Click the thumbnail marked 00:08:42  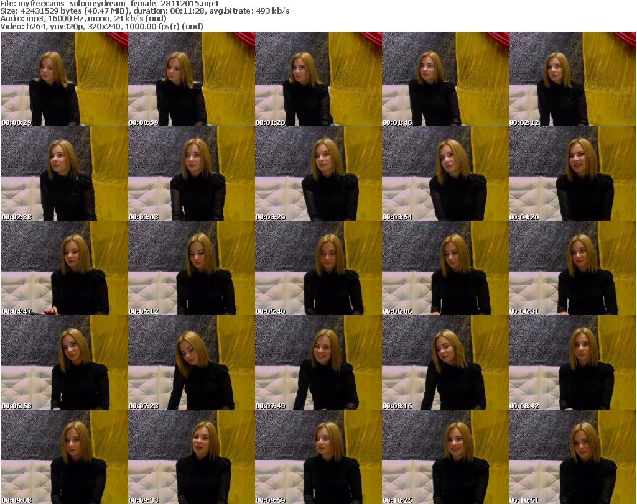click(572, 362)
